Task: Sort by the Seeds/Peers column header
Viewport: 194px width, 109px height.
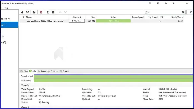Action: click(177, 17)
